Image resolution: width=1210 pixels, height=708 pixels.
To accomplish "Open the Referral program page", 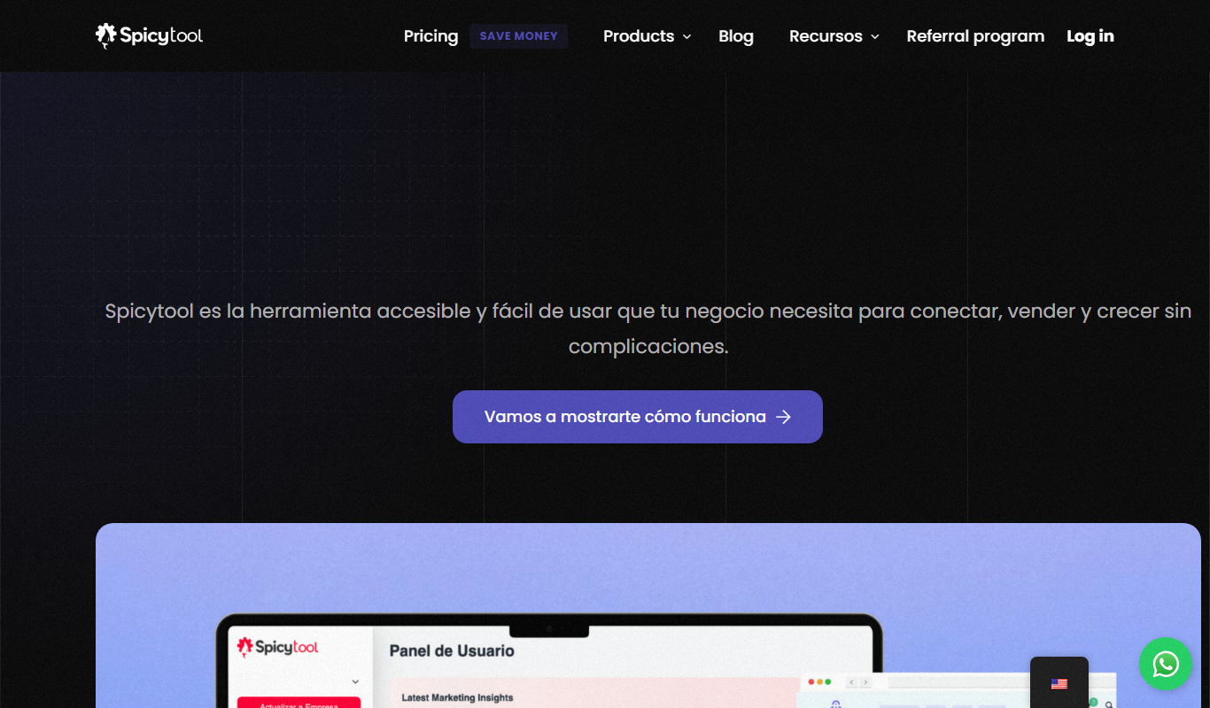I will [x=975, y=36].
